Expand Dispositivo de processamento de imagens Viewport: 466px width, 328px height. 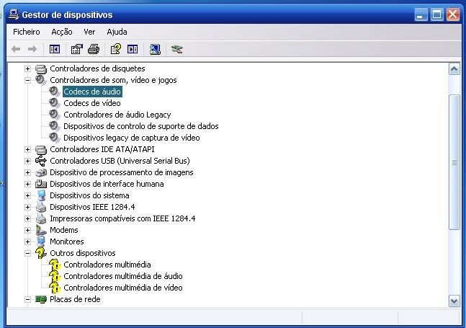pyautogui.click(x=27, y=172)
